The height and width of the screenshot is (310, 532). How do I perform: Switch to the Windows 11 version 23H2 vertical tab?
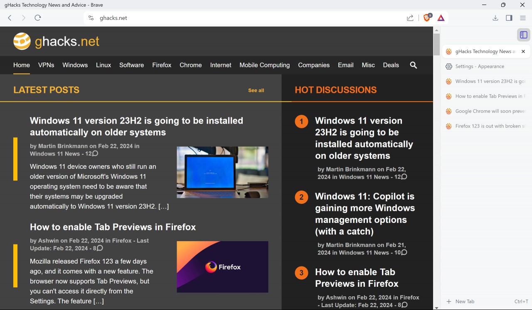point(486,81)
